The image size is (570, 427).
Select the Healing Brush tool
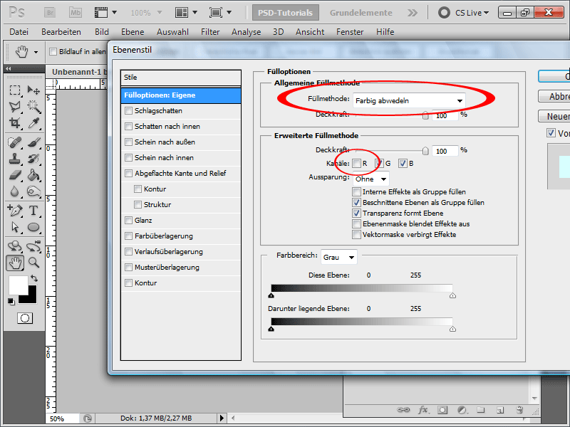coord(15,142)
